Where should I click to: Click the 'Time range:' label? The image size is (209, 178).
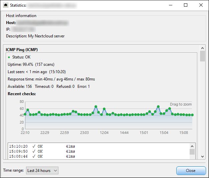pos(13,170)
